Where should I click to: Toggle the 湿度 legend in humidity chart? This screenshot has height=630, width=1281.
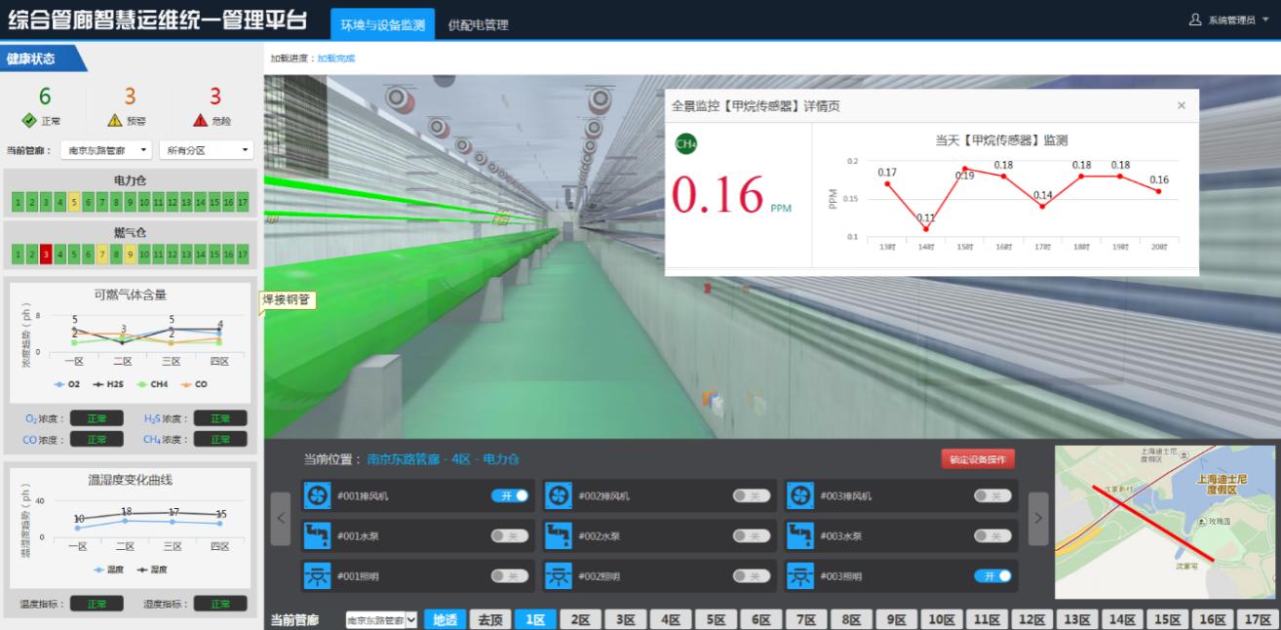pos(151,570)
